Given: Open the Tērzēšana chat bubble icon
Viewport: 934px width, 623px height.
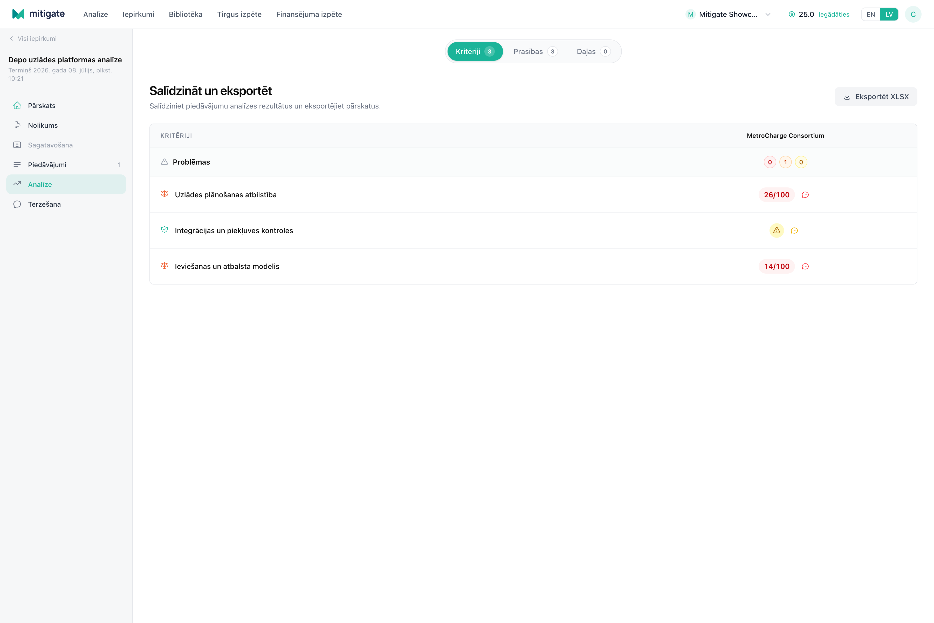Looking at the screenshot, I should click(x=17, y=204).
